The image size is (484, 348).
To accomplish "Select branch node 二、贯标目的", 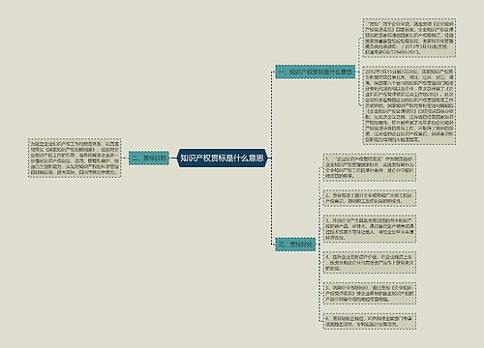I will tap(149, 158).
